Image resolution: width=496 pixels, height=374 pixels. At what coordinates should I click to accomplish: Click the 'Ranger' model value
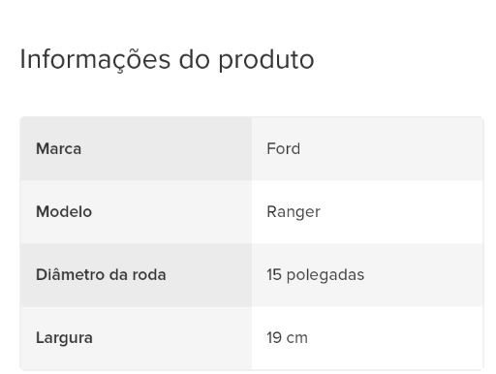(294, 212)
